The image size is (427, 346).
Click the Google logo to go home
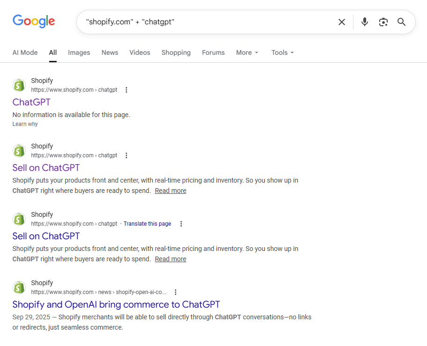(33, 21)
